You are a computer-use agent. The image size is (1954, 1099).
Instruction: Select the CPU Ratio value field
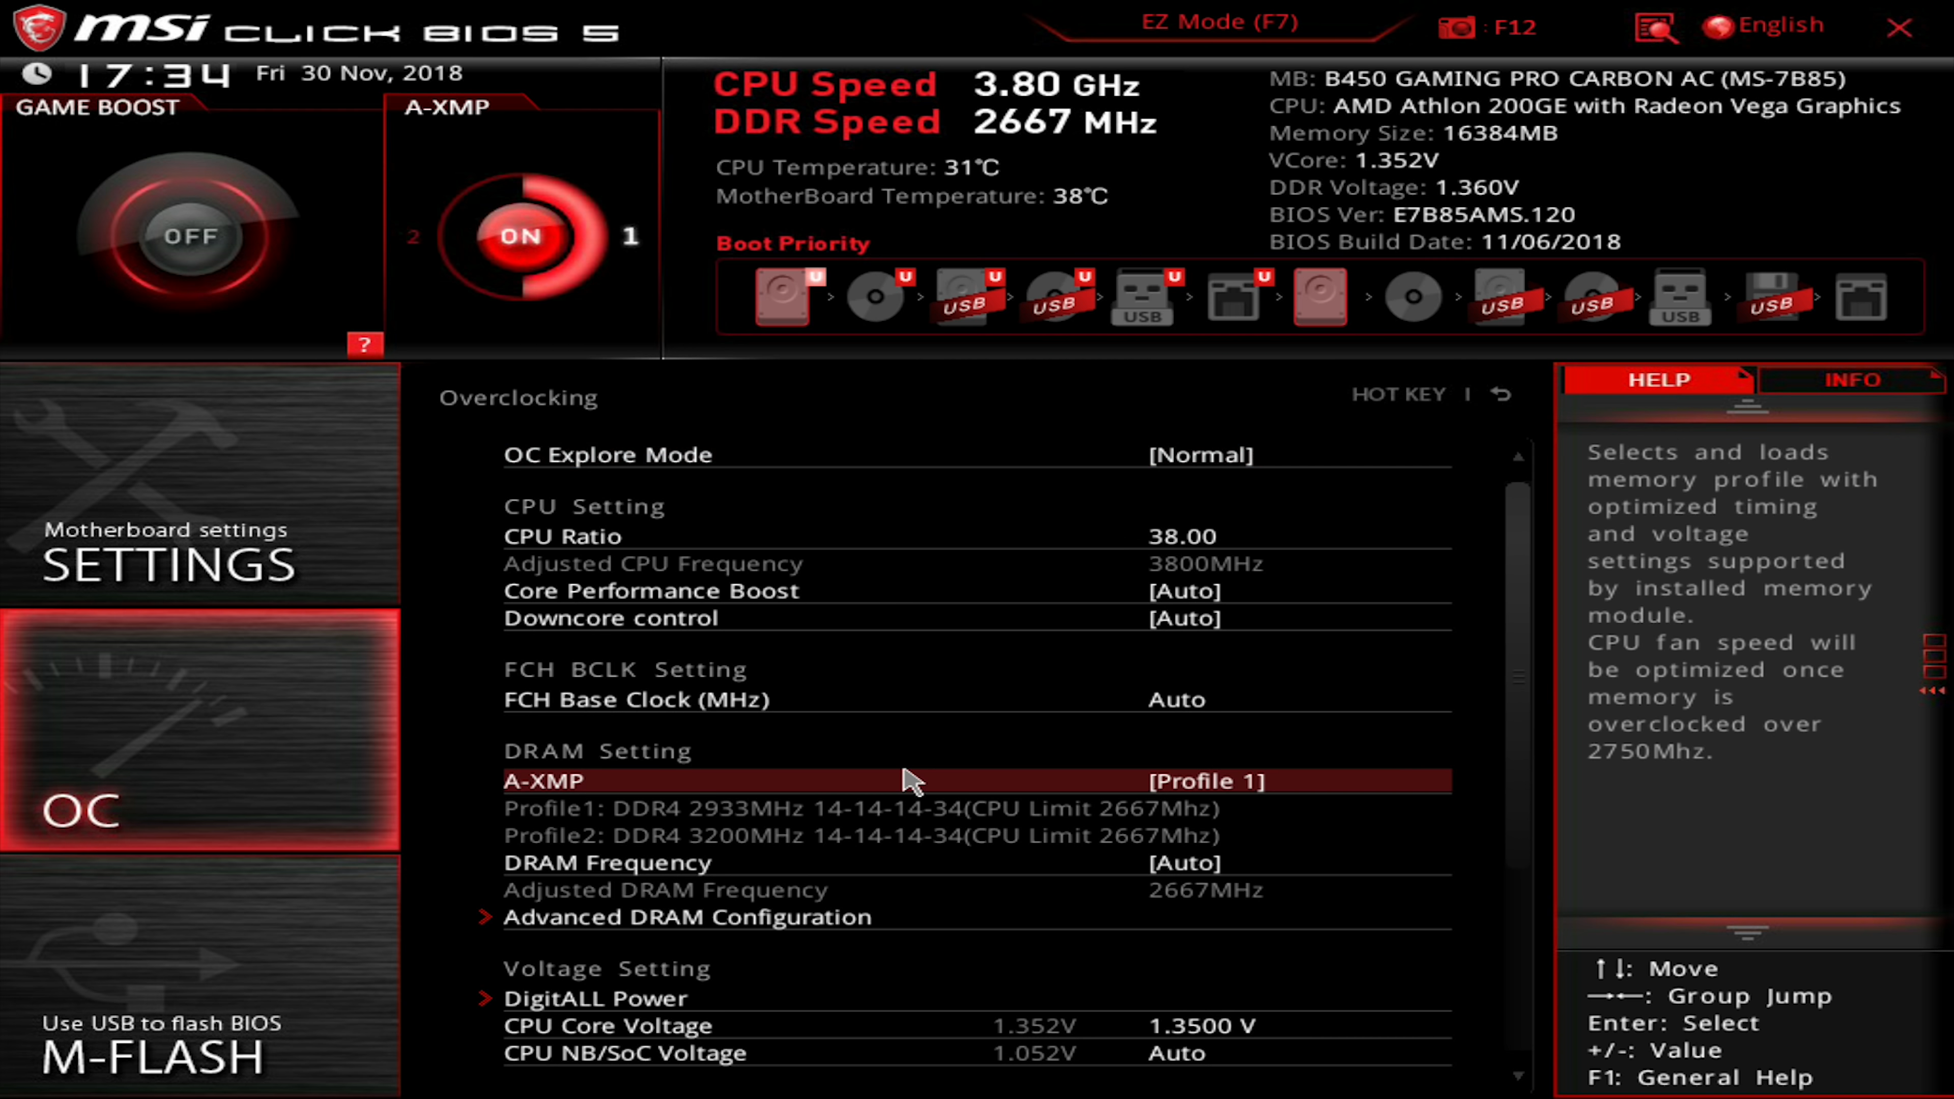tap(1182, 537)
